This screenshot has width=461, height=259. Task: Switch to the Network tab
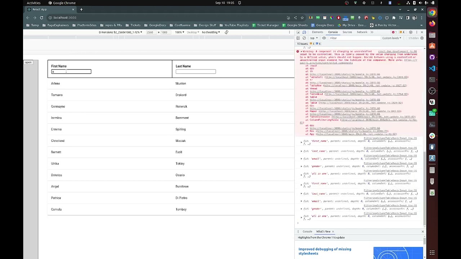coord(362,32)
